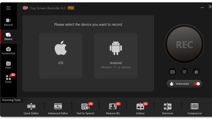Minimize the iTop Screen Recorder window
212x119 pixels.
tap(202, 8)
